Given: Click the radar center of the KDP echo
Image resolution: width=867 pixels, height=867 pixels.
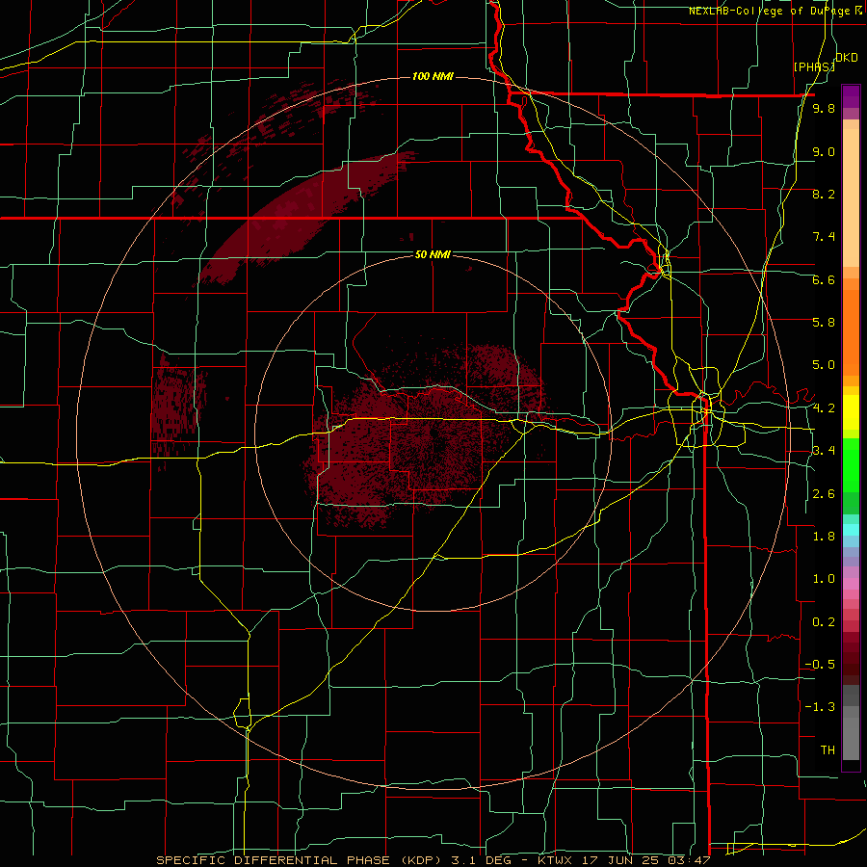Looking at the screenshot, I should 434,433.
